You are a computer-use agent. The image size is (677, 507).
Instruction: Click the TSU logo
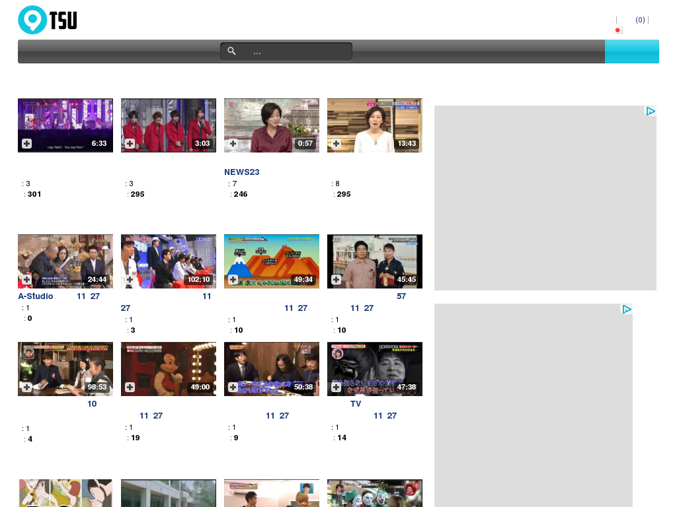point(48,20)
